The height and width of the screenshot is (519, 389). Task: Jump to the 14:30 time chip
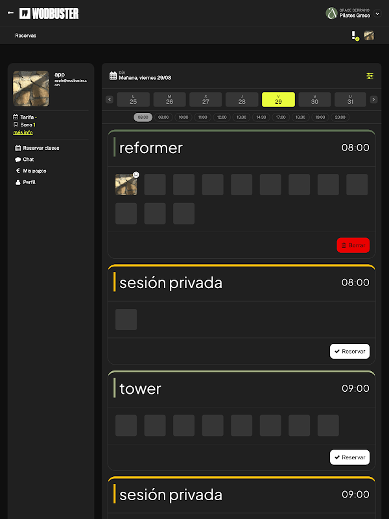click(x=261, y=117)
